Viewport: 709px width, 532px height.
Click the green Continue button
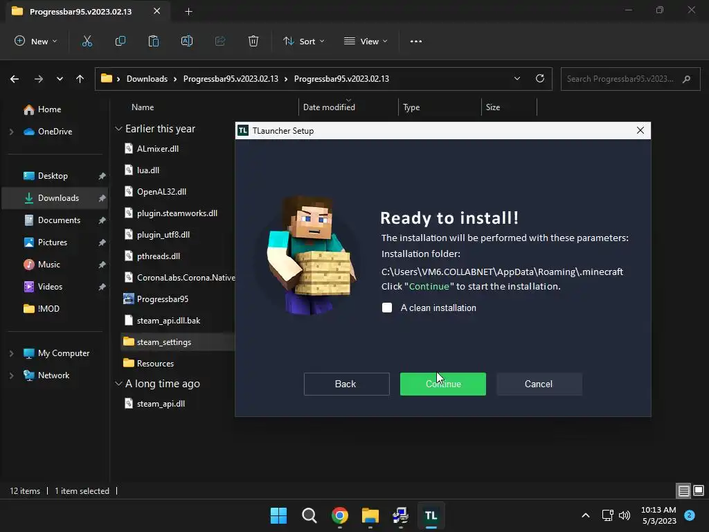(443, 384)
